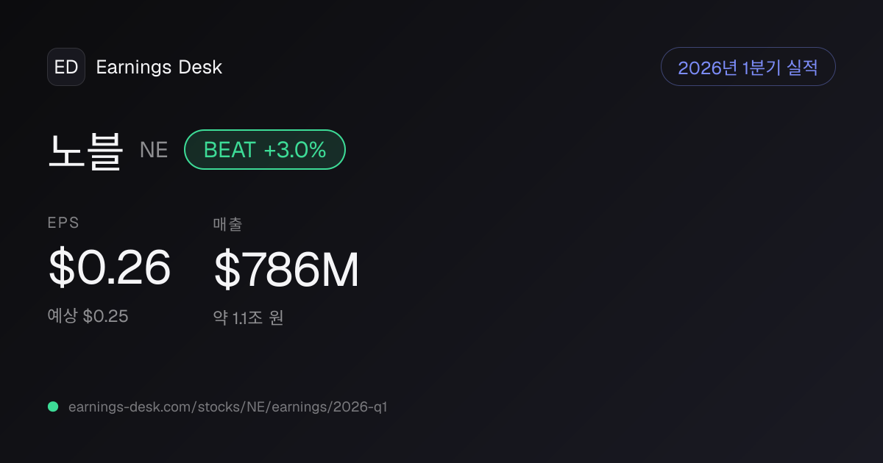This screenshot has width=883, height=463.
Task: Click the 매출 revenue label
Action: [x=227, y=223]
